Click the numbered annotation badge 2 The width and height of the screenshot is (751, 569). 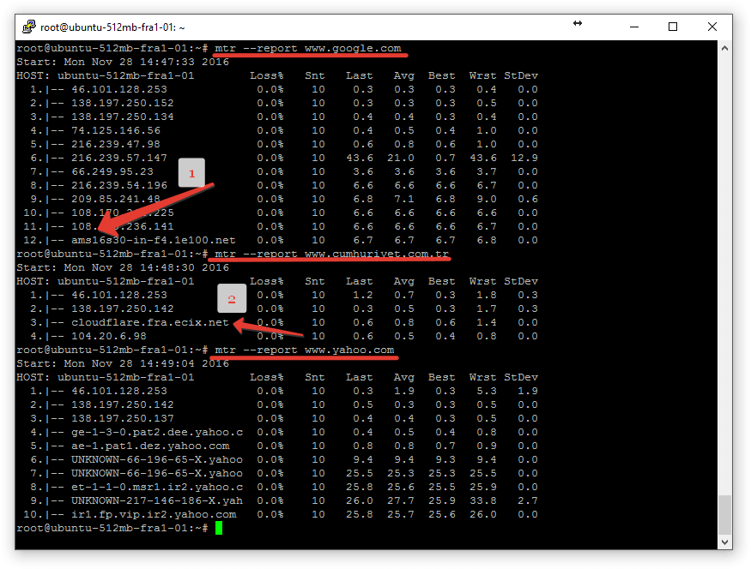(231, 300)
